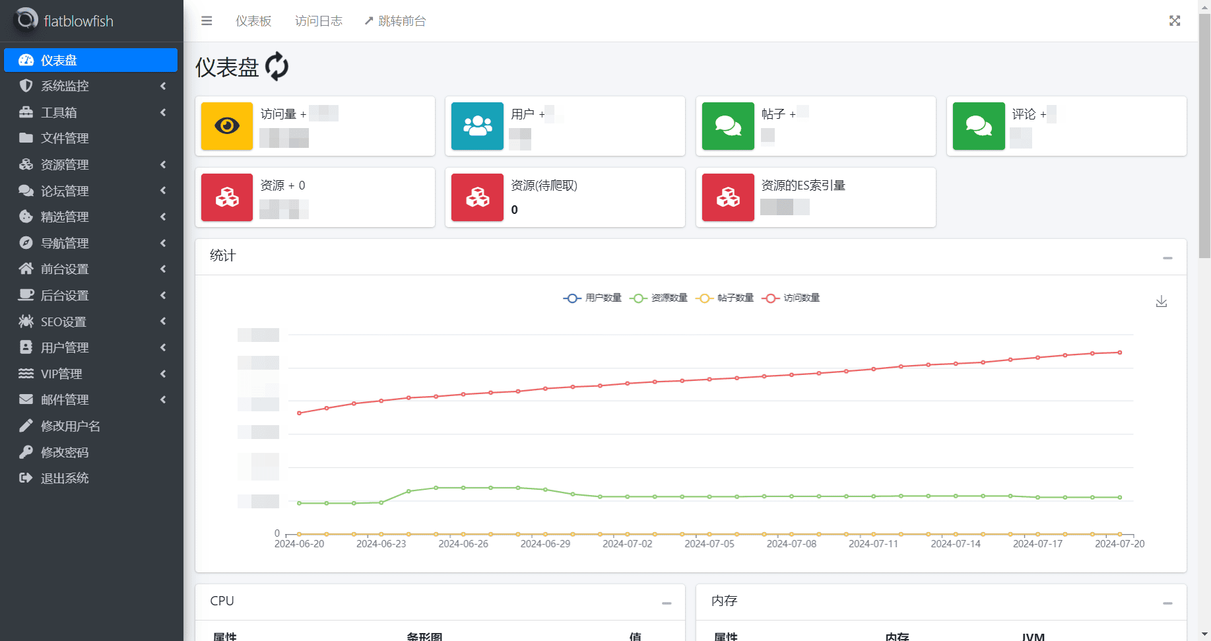Open 邮件管理 in the sidebar
This screenshot has width=1211, height=641.
click(90, 399)
